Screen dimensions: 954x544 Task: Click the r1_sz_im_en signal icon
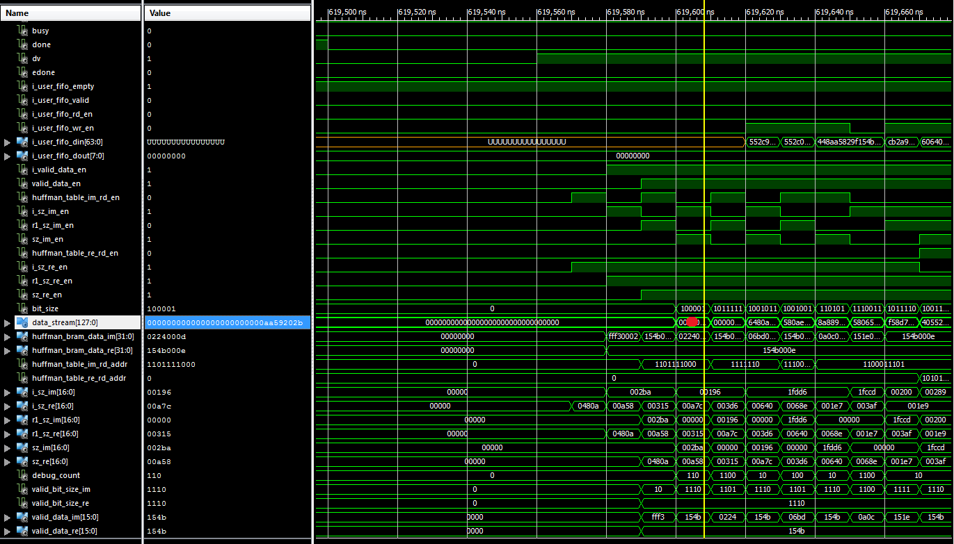[22, 225]
